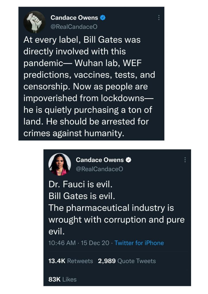Image resolution: width=208 pixels, height=294 pixels.
Task: Click the blue verified badge in the top tweet
Action: click(103, 18)
